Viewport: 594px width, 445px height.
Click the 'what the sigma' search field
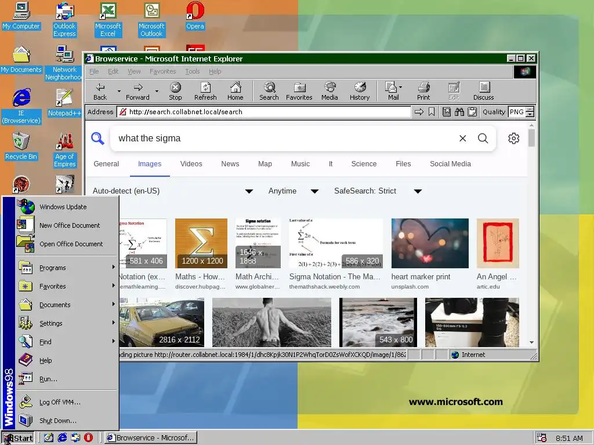284,138
